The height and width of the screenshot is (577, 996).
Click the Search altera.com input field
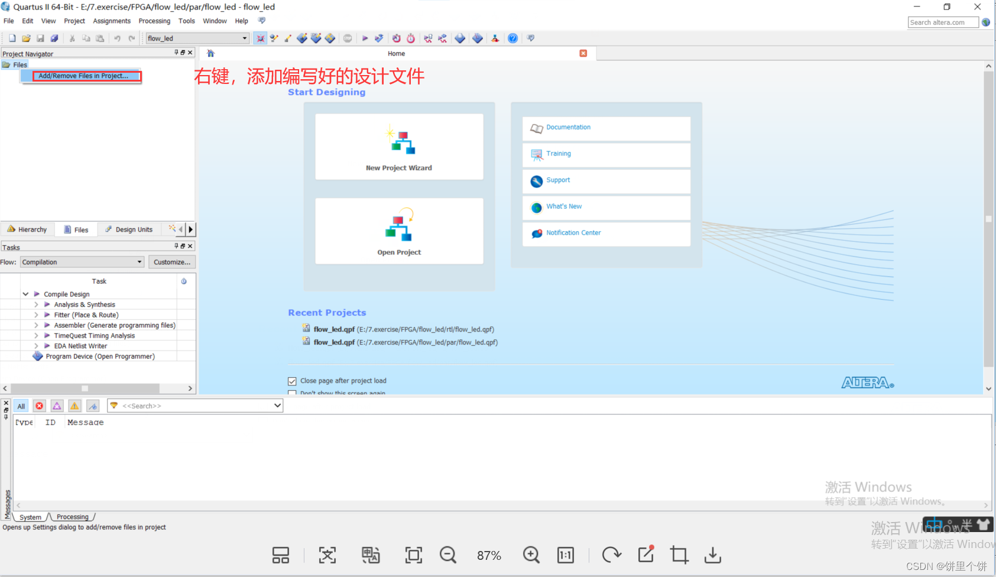(x=943, y=22)
